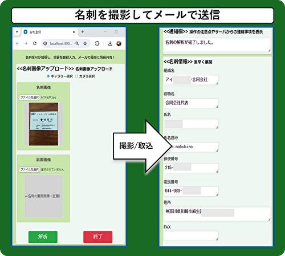Viewport: 285px width, 256px height.
Task: Click the 住所 text area resize handle
Action: click(269, 220)
